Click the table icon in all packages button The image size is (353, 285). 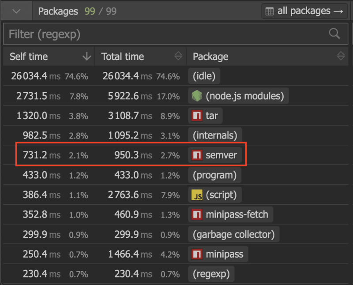coord(270,11)
